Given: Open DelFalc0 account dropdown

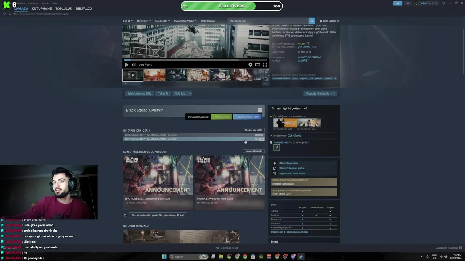Looking at the screenshot, I should click(426, 3).
